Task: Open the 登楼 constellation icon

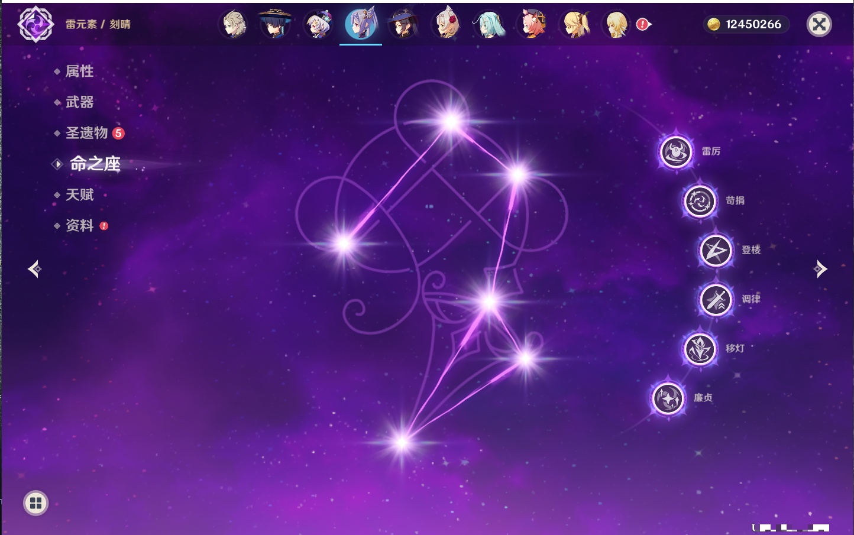Action: click(x=716, y=251)
